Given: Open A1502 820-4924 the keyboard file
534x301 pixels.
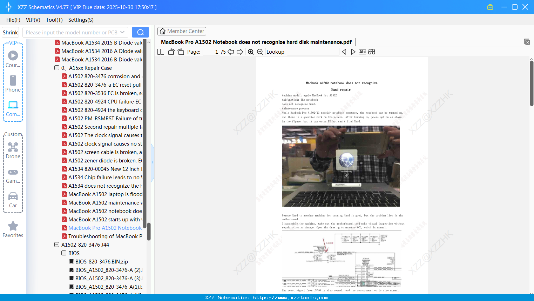Looking at the screenshot, I should pos(102,110).
